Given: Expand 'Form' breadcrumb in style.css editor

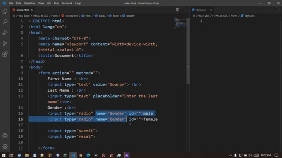Looking at the screenshot, I should 234,16.
